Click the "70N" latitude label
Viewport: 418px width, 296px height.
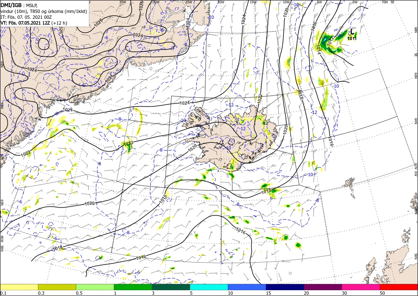coord(385,2)
